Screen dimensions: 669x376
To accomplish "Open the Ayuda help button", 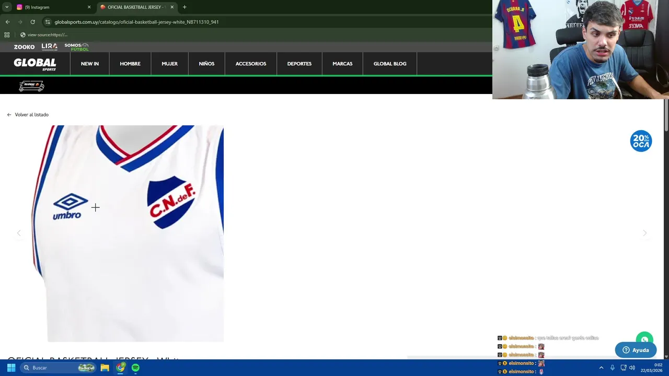I will [x=636, y=350].
